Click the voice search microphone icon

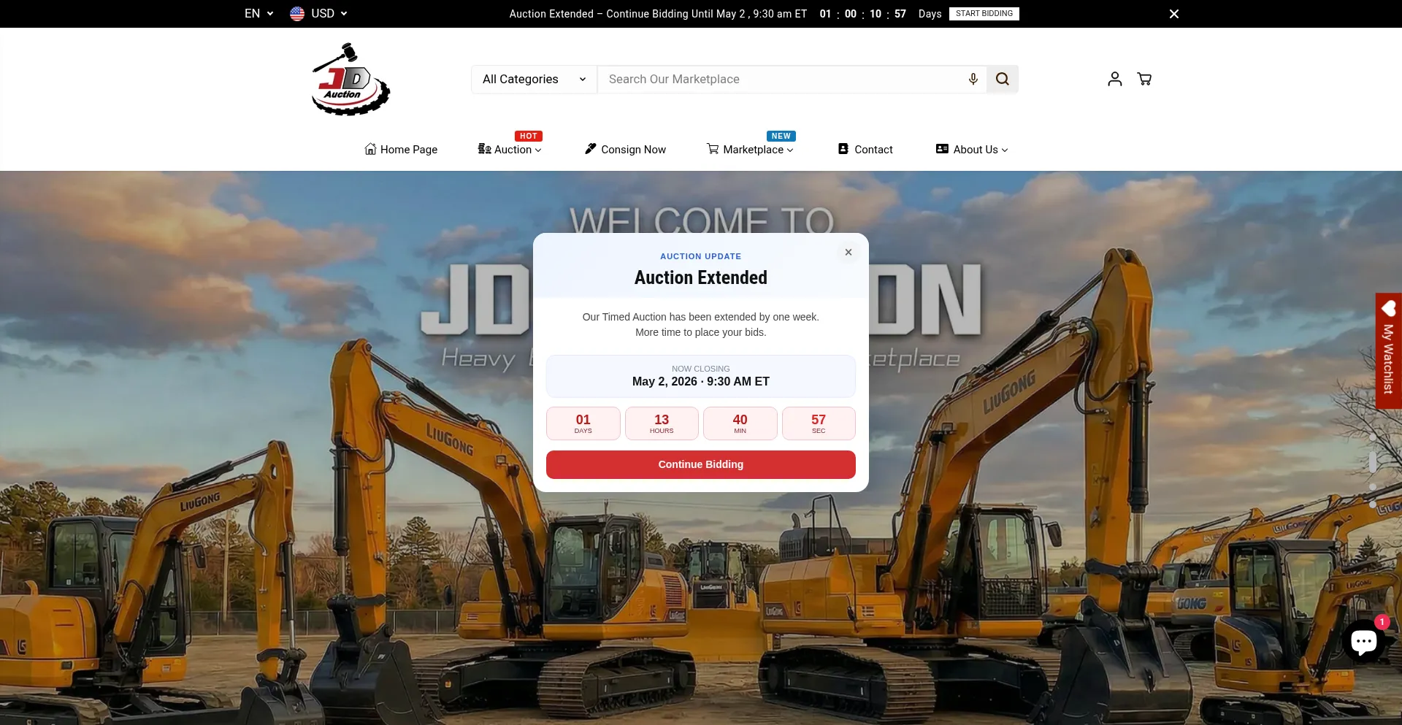pos(973,79)
